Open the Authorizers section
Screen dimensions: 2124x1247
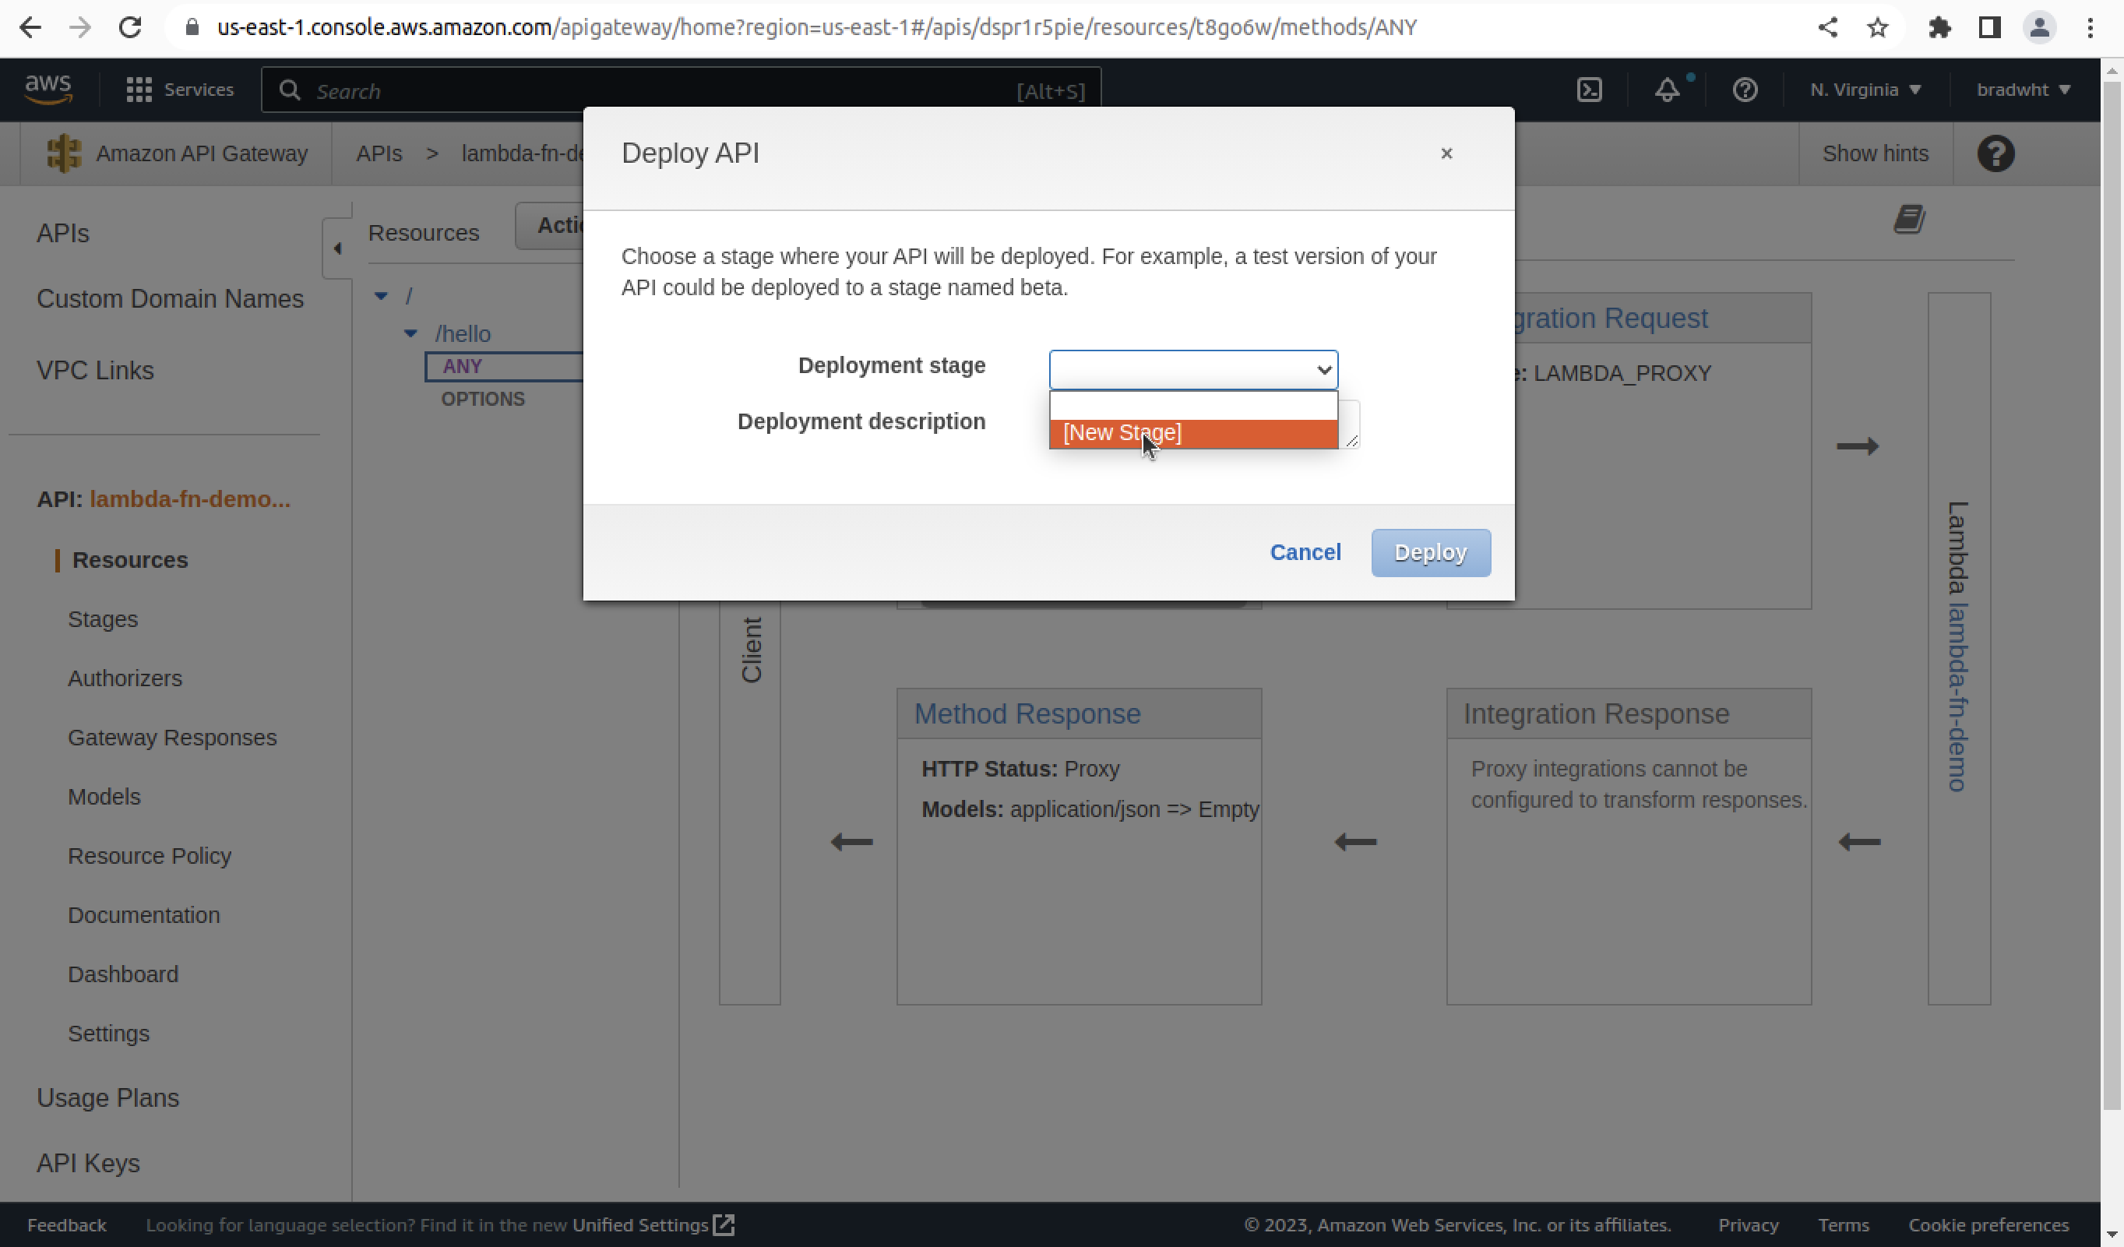point(125,678)
